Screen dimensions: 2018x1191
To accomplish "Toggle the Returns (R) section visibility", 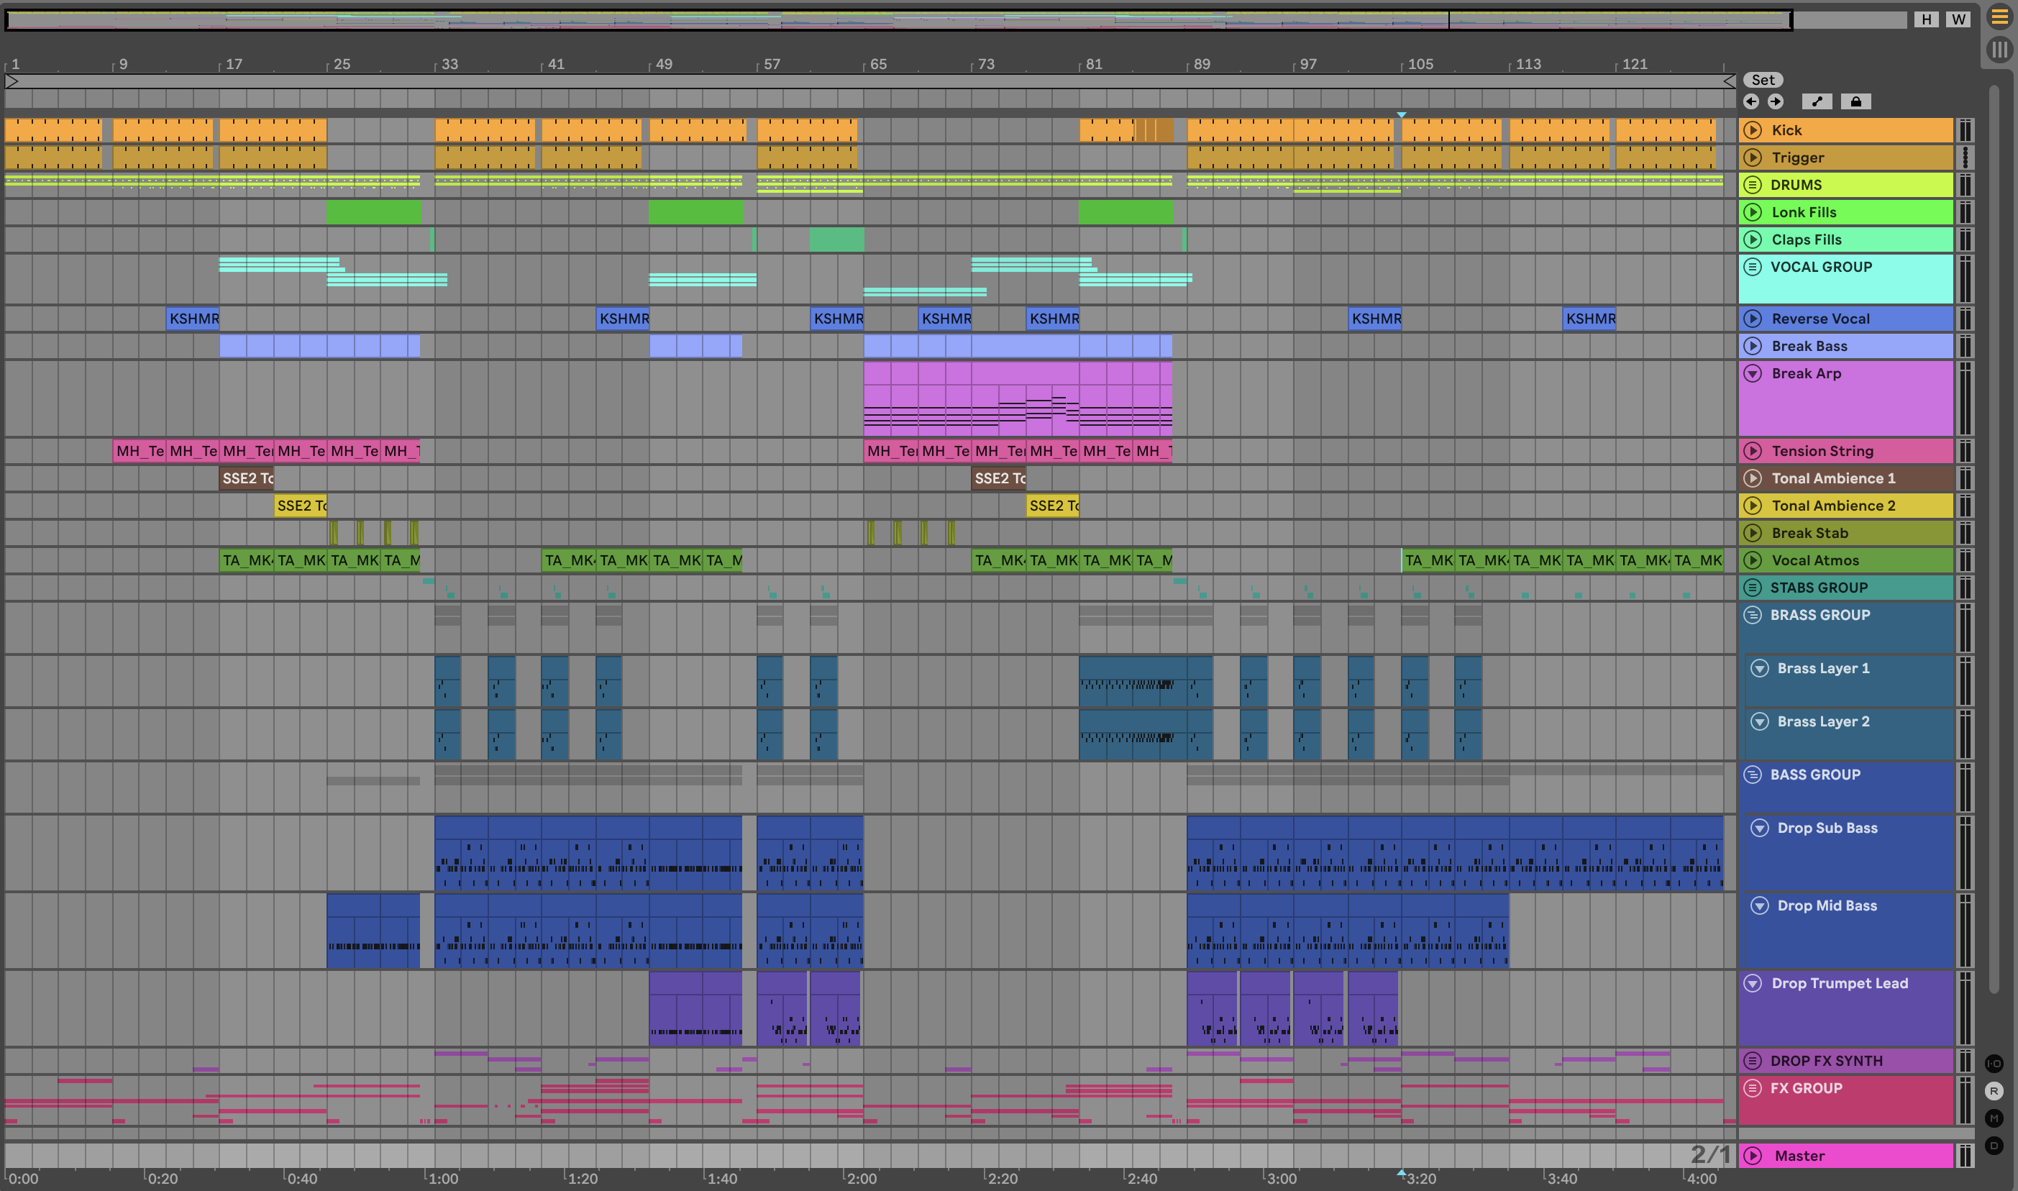I will point(1994,1091).
